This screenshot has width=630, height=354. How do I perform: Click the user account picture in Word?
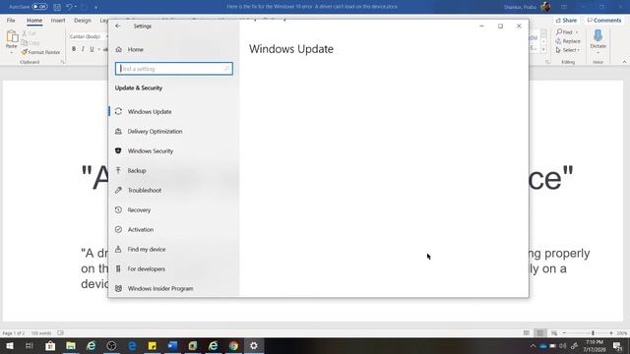point(545,7)
